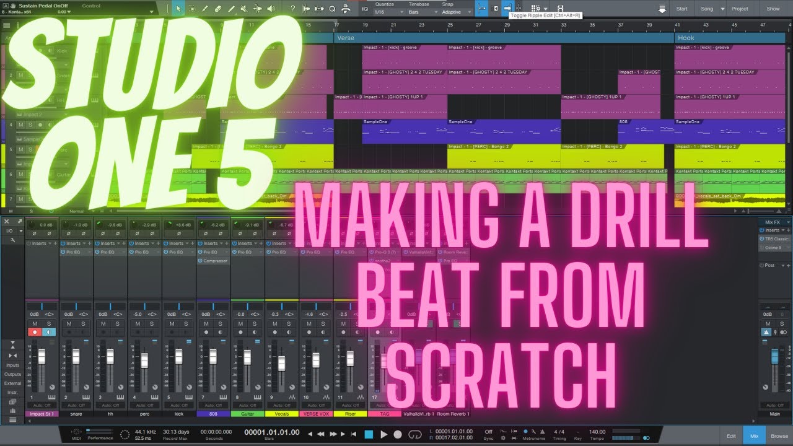Open the Compressor insert on 808 channel
Viewport: 793px width, 446px height.
tap(216, 261)
